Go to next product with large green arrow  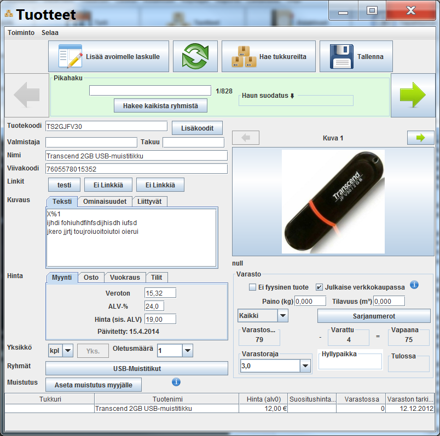pos(413,95)
